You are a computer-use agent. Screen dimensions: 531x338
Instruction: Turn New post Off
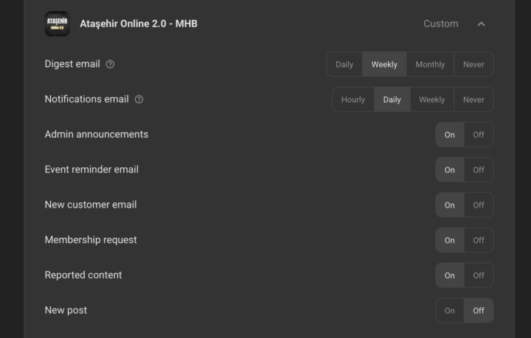(x=479, y=310)
